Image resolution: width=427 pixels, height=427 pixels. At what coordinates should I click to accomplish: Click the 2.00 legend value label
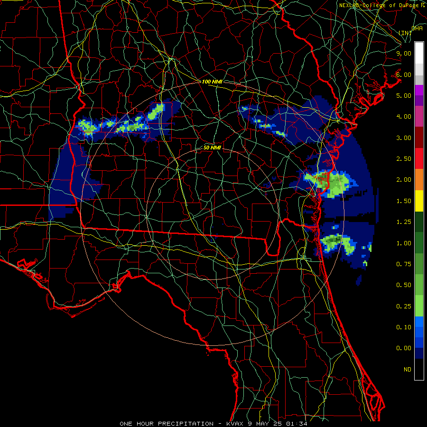[404, 180]
